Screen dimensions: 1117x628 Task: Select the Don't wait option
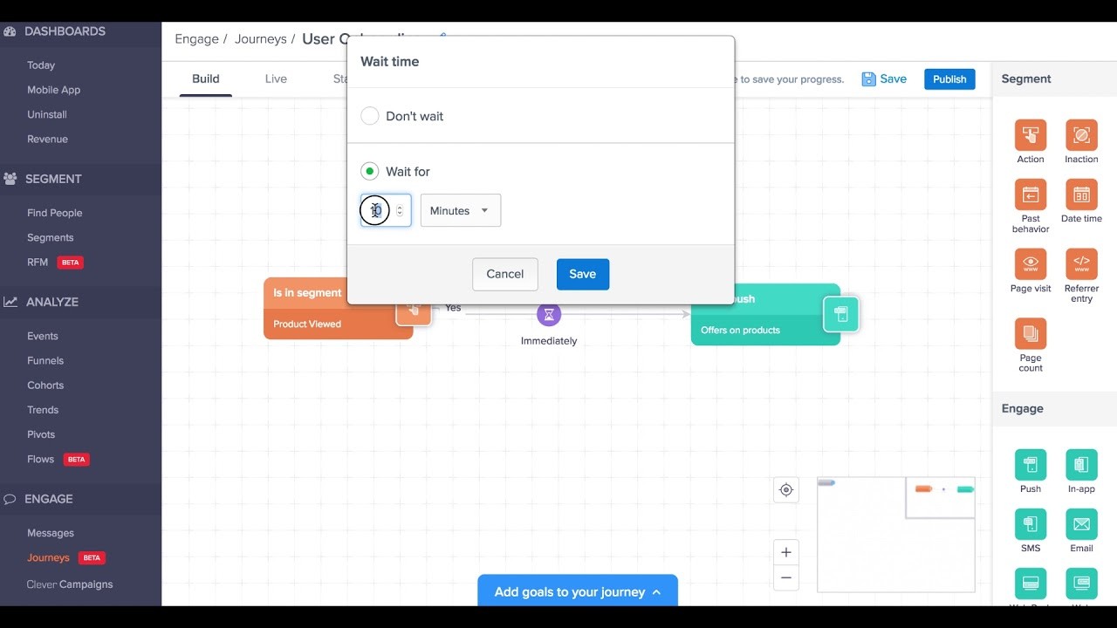click(x=369, y=115)
